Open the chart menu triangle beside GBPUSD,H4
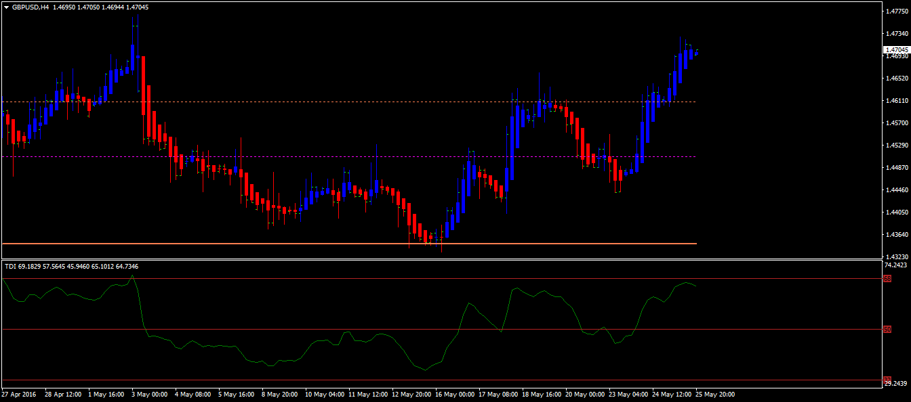The height and width of the screenshot is (402, 911). [6, 7]
